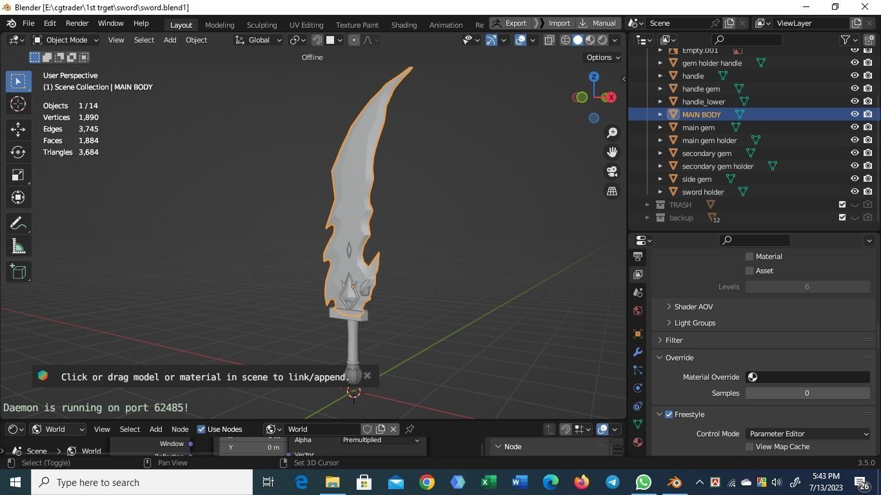Open Global transform orientation dropdown
Image resolution: width=881 pixels, height=495 pixels.
[x=259, y=40]
